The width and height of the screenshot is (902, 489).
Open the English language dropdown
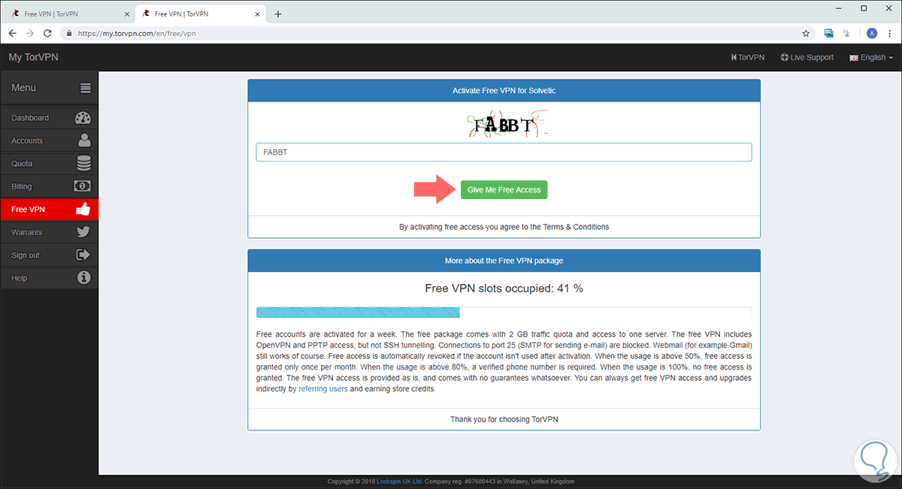coord(871,57)
